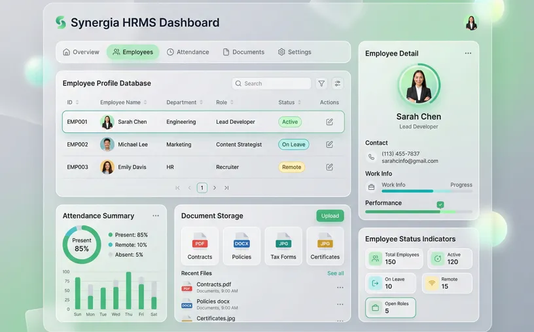
Task: Click the Present: 85% legend entry
Action: [x=128, y=235]
